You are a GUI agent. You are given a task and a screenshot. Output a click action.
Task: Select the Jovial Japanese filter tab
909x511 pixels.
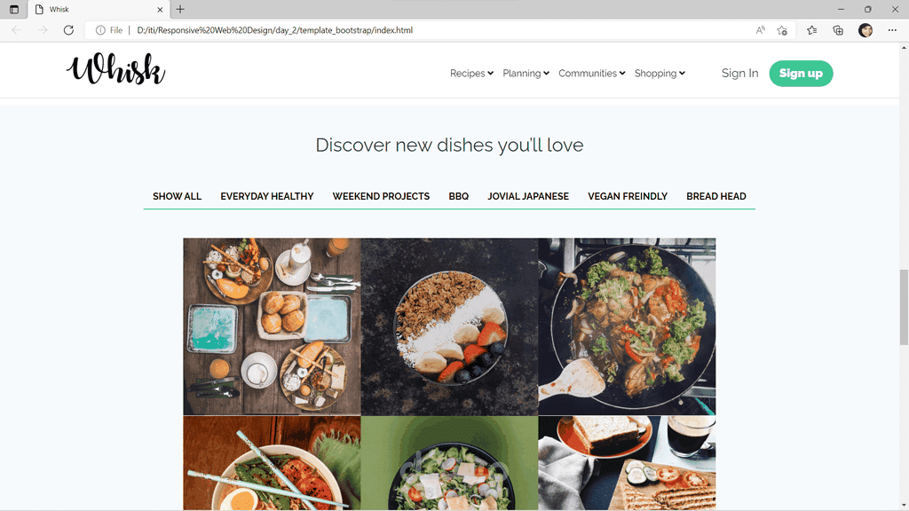pos(528,196)
